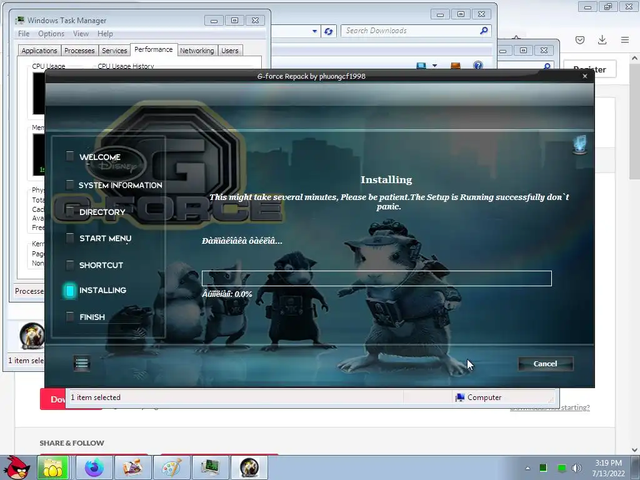Viewport: 640px width, 480px height.
Task: Open Firefox Pocket icon
Action: click(580, 39)
